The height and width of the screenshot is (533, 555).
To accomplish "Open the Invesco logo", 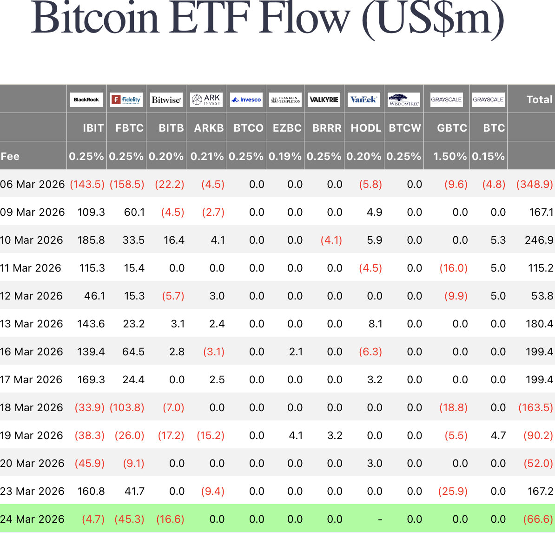I will point(246,100).
